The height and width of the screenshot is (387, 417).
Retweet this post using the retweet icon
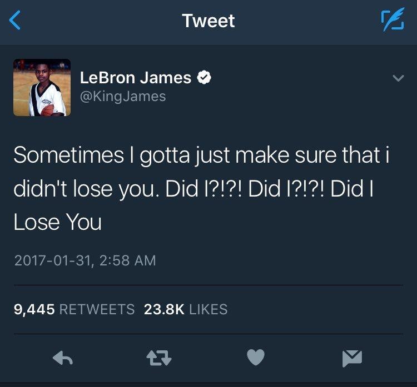pos(159,358)
